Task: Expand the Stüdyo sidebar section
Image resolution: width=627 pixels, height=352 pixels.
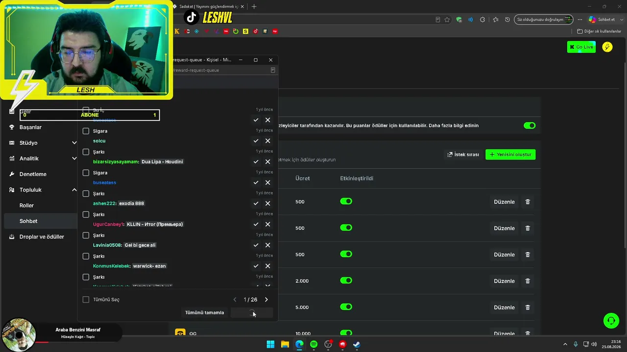Action: point(74,143)
